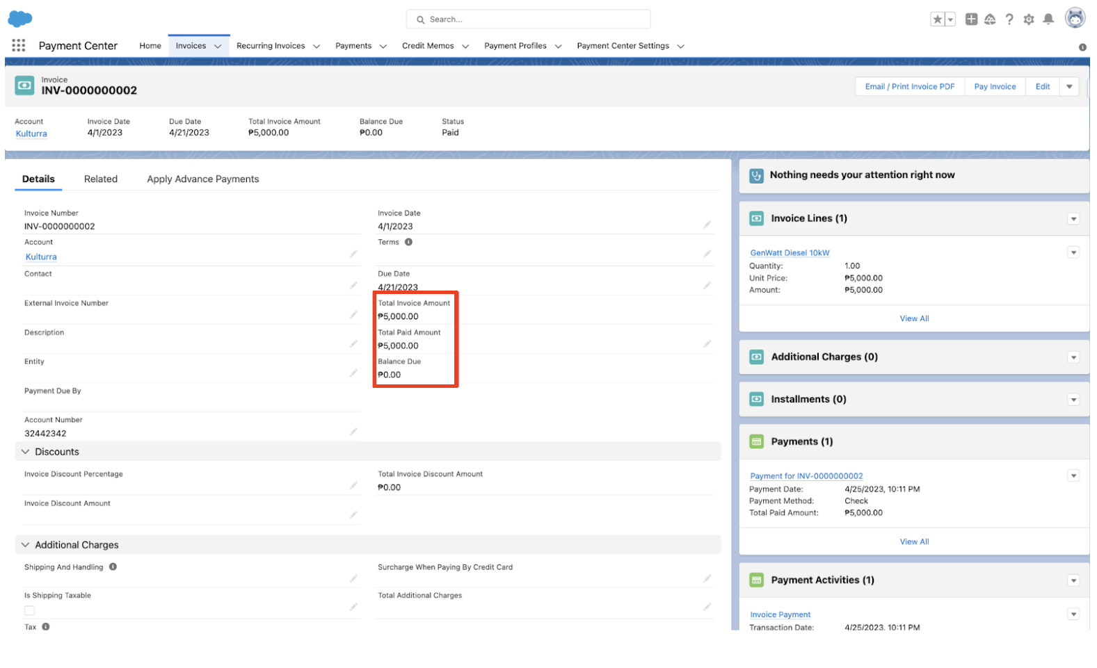Click the pencil icon beside Invoice Date
This screenshot has width=1097, height=668.
tap(707, 225)
